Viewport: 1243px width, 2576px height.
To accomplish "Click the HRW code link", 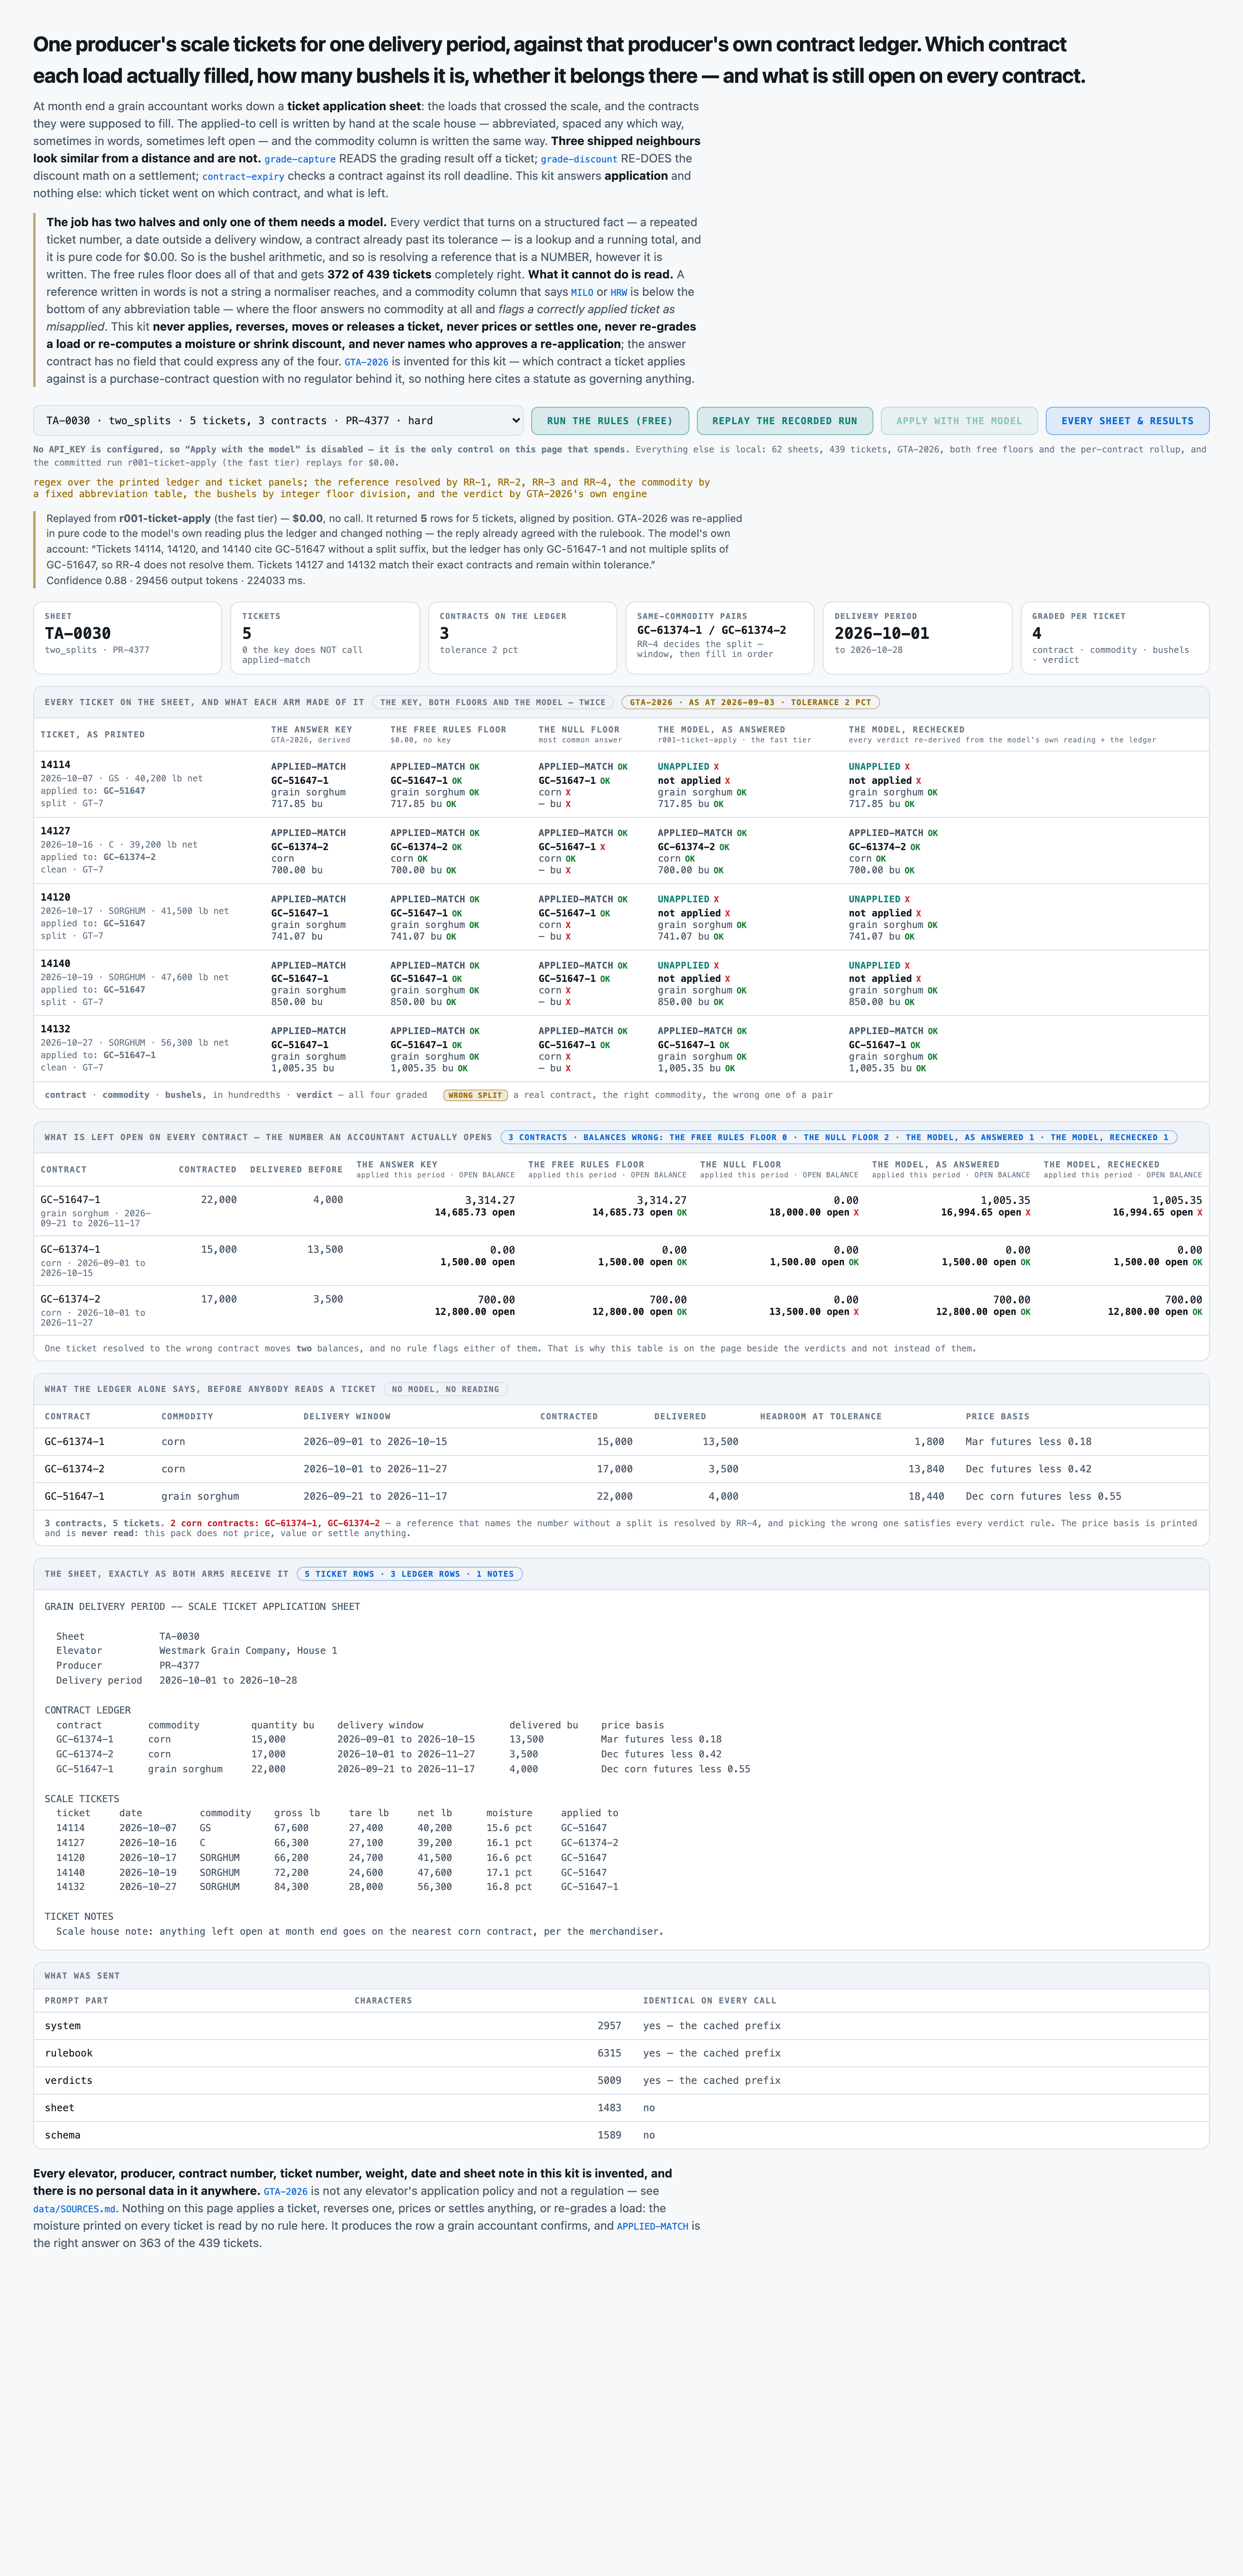I will point(619,293).
